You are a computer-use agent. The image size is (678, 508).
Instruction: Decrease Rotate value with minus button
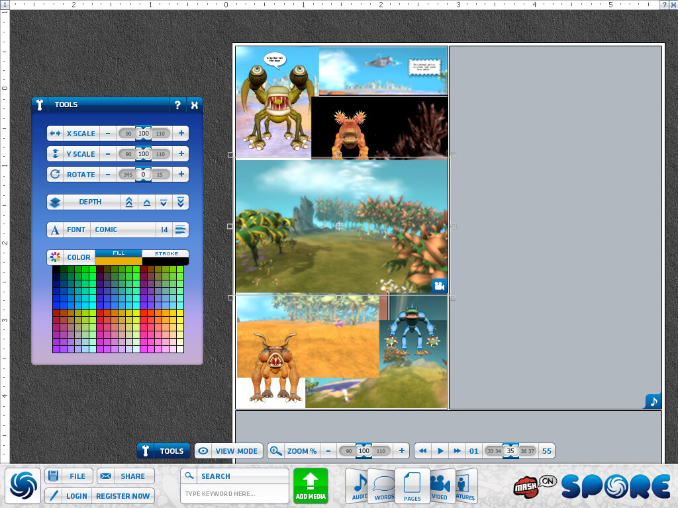coord(108,175)
